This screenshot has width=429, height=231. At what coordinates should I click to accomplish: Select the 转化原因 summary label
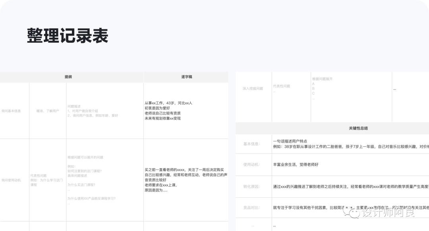(251, 186)
